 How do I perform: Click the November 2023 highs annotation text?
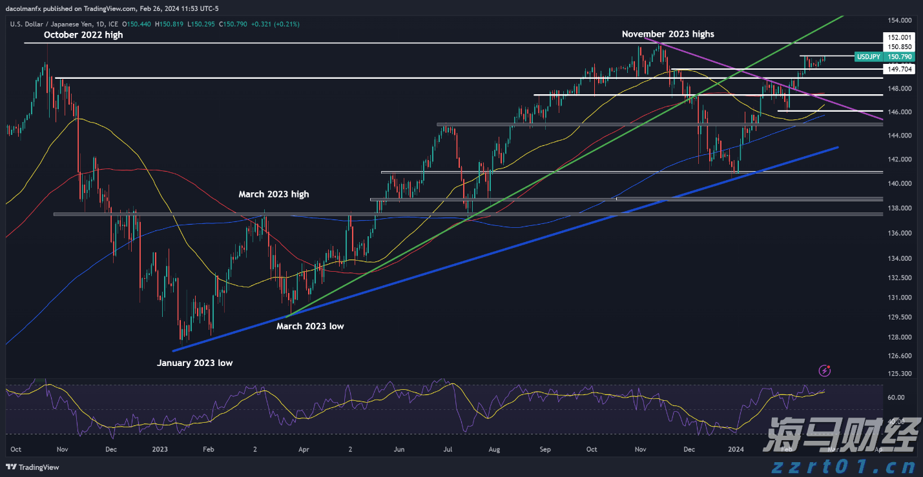tap(668, 34)
